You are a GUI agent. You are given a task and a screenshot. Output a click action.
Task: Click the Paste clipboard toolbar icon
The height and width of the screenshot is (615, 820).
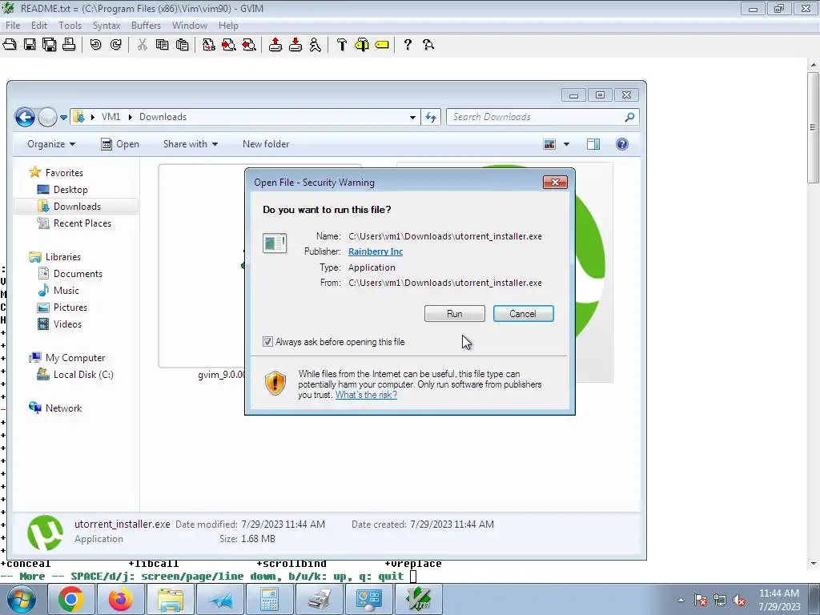[x=182, y=45]
